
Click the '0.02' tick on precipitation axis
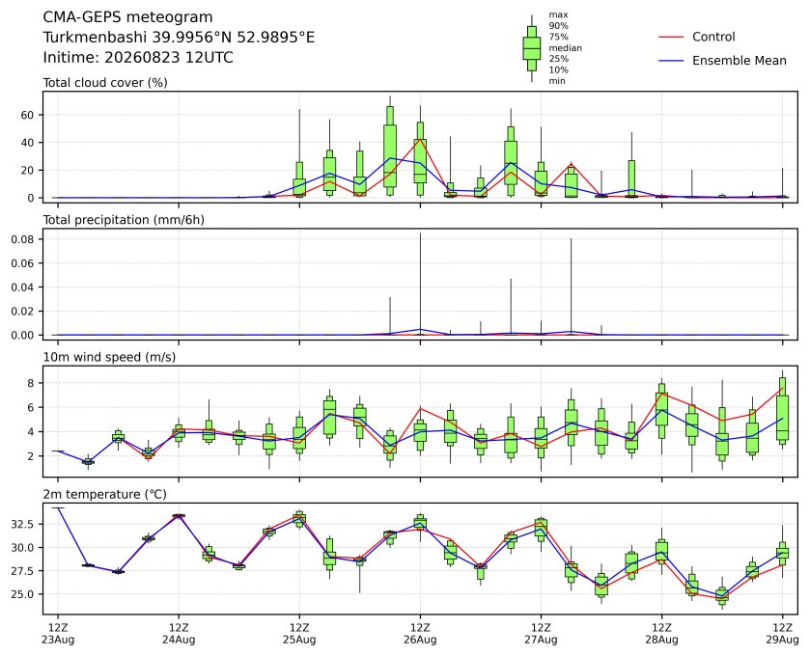tap(22, 312)
